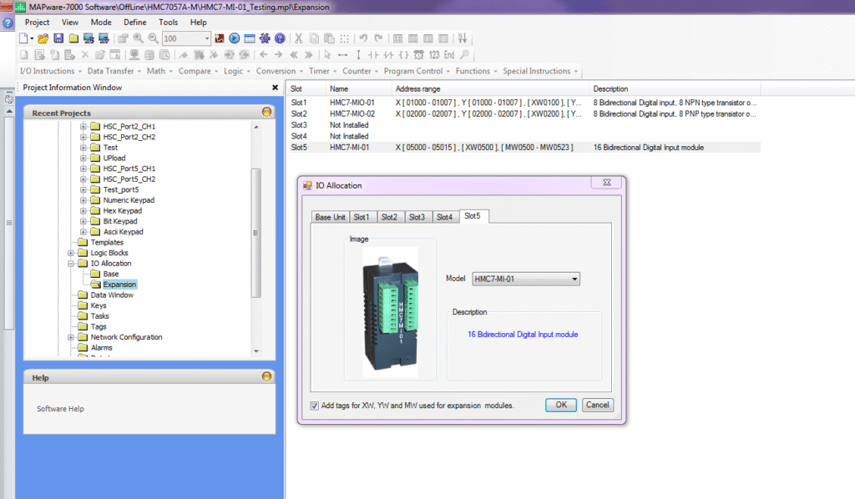Viewport: 855px width, 499px height.
Task: Click the normally closed contact ladder icon
Action: pos(388,54)
